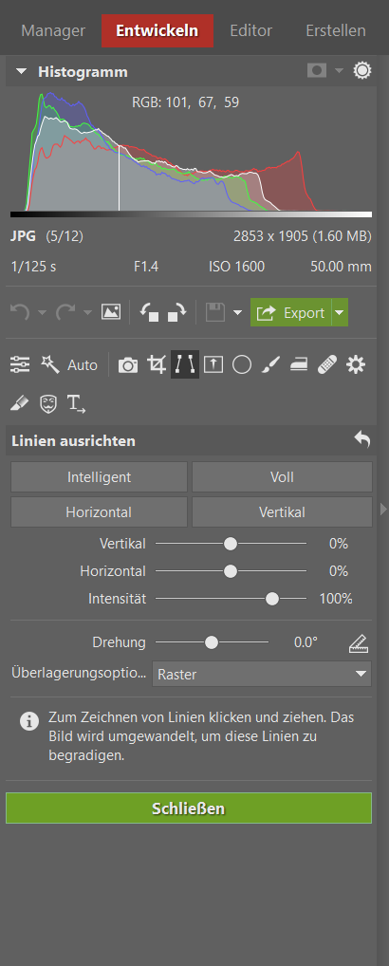The width and height of the screenshot is (389, 966).
Task: Expand the Export arrow dropdown
Action: click(x=340, y=312)
